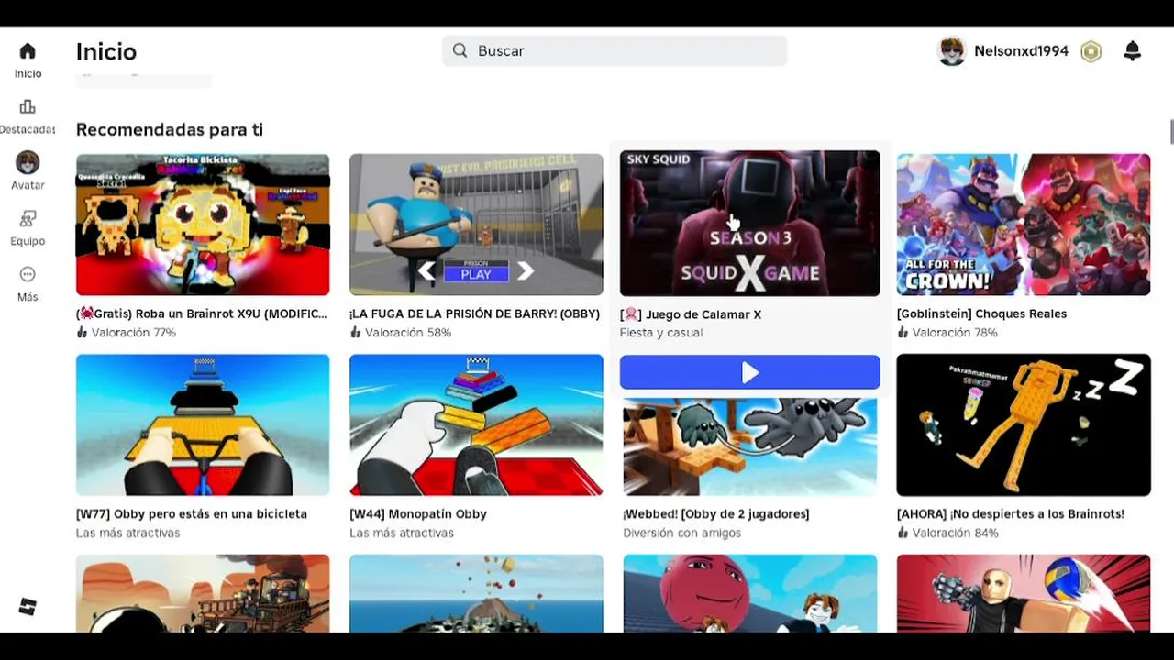Click the 'Inicio' page title

coord(106,51)
